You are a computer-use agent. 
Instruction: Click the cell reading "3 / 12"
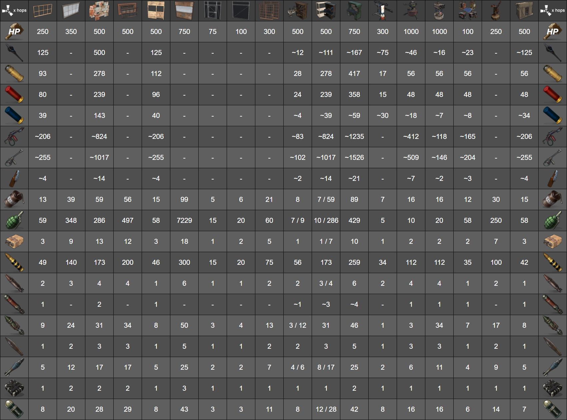point(298,325)
